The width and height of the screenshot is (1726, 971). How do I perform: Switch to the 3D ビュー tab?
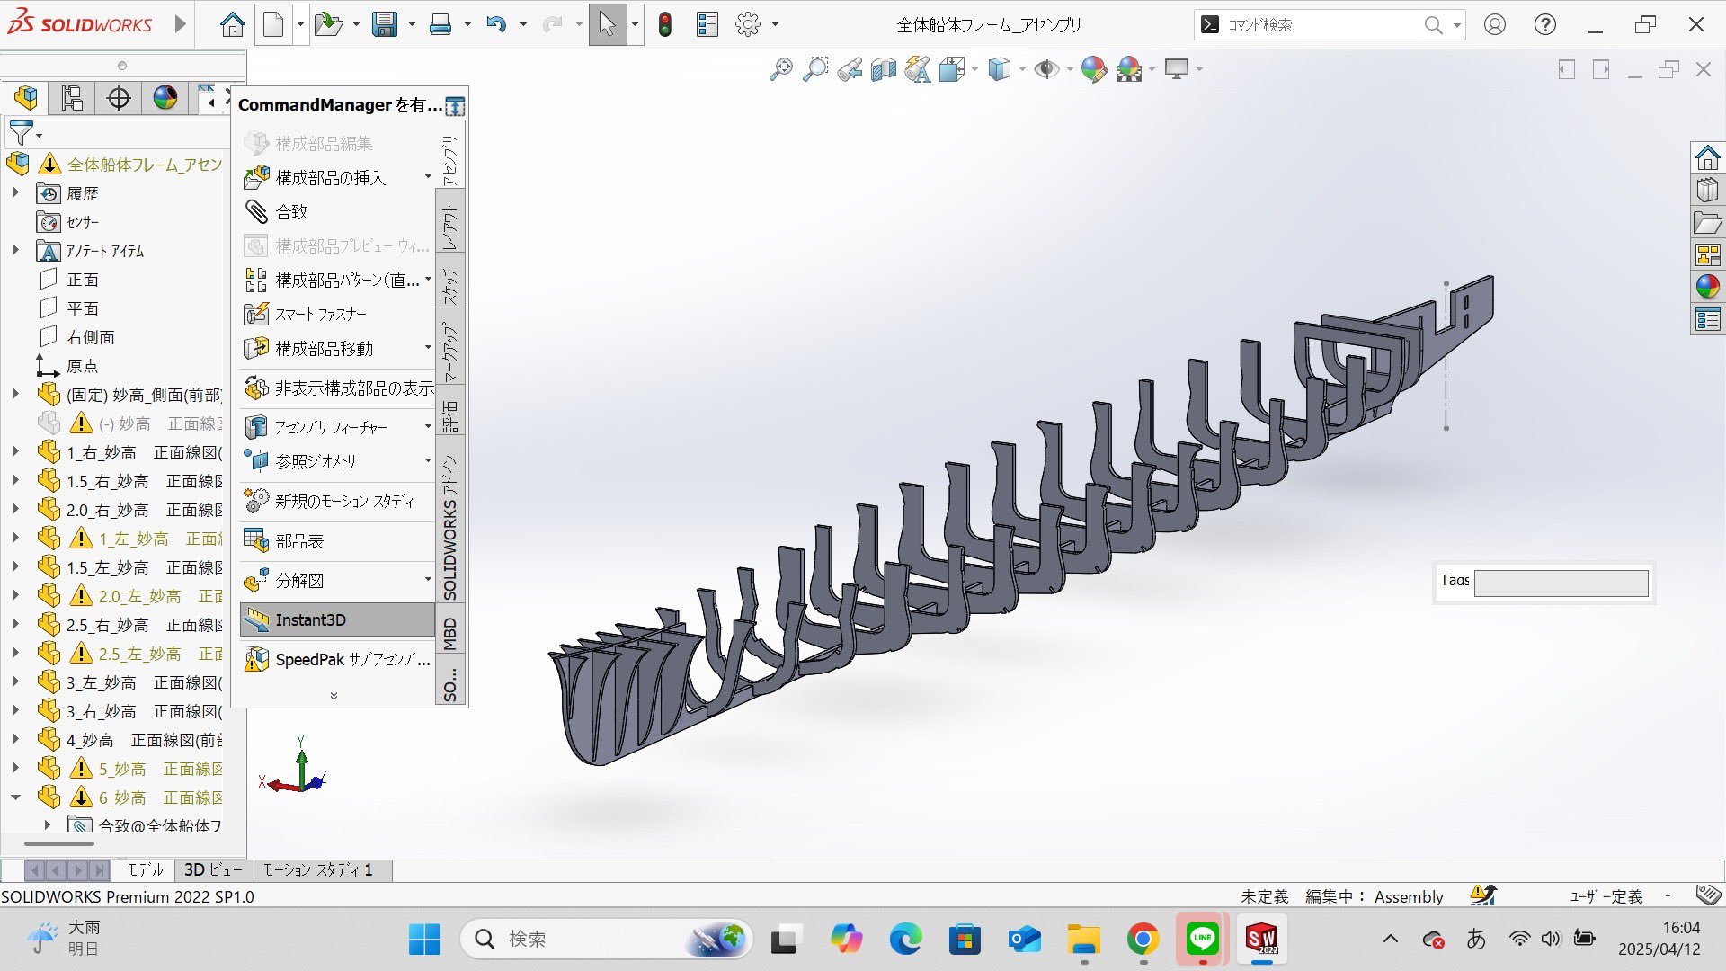pyautogui.click(x=213, y=869)
